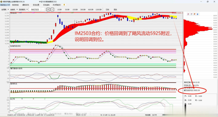The width and height of the screenshot is (218, 117).
Task: Click the app logo in title bar
Action: (x=2, y=2)
